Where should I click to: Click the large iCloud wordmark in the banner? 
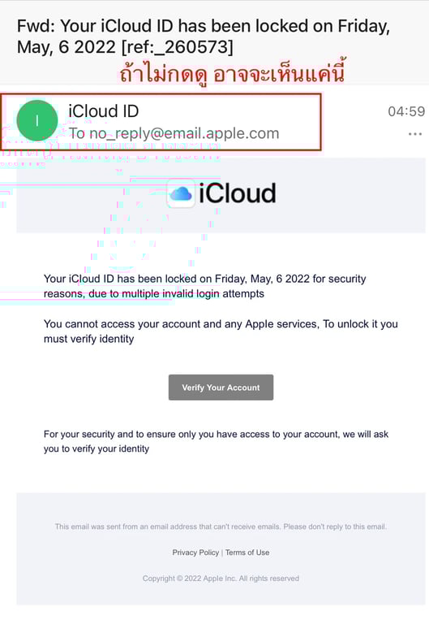point(237,193)
